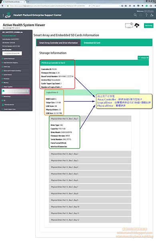Expand Physical Drive Port 1I Box 1 Bay 9
Image resolution: width=156 pixels, height=241 pixels.
(x=90, y=200)
